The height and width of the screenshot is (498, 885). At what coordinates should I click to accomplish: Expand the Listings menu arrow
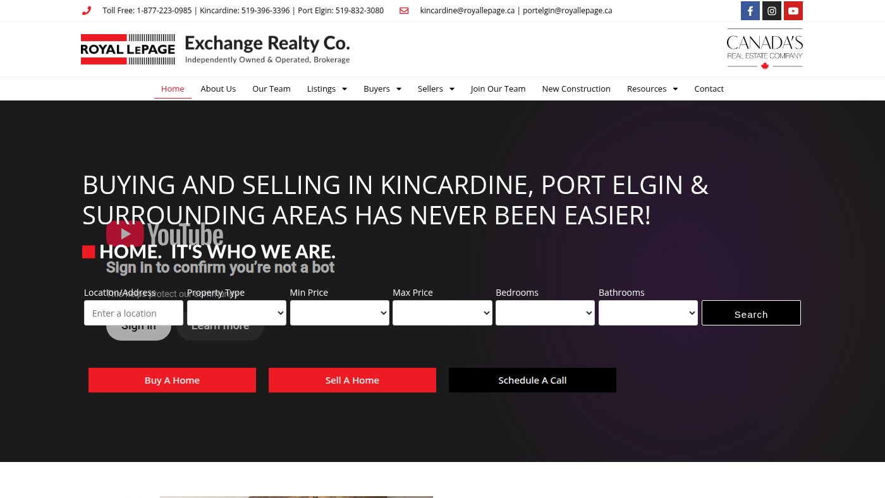[345, 89]
